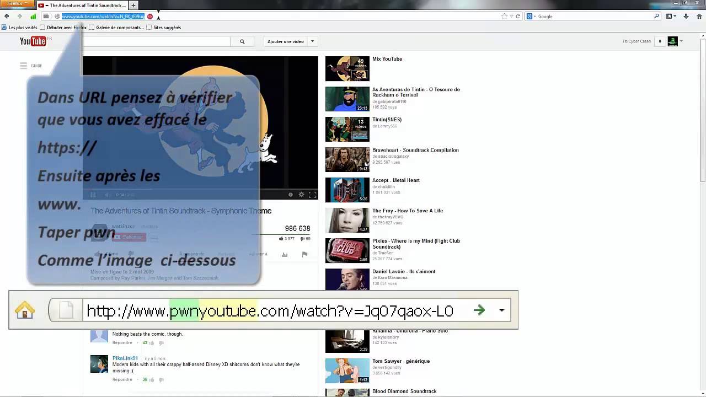Open Les plus visités bookmark
706x397 pixels.
(x=19, y=28)
